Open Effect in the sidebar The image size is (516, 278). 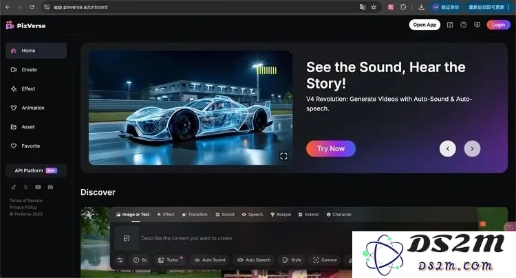pos(36,89)
